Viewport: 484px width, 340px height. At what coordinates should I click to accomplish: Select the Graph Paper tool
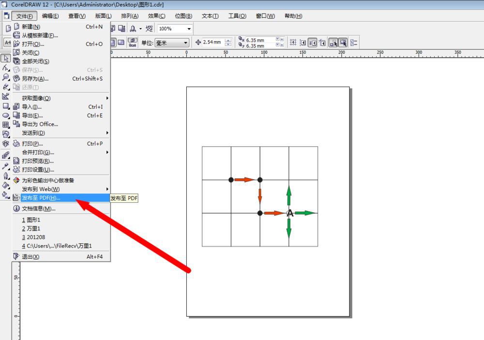pyautogui.click(x=6, y=125)
